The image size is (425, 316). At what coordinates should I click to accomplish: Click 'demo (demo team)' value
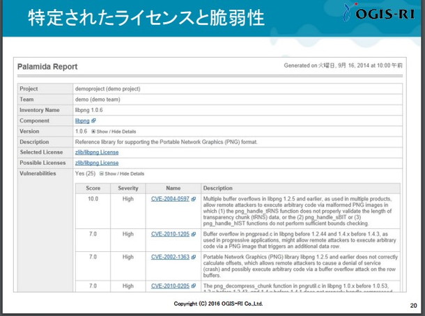point(98,100)
